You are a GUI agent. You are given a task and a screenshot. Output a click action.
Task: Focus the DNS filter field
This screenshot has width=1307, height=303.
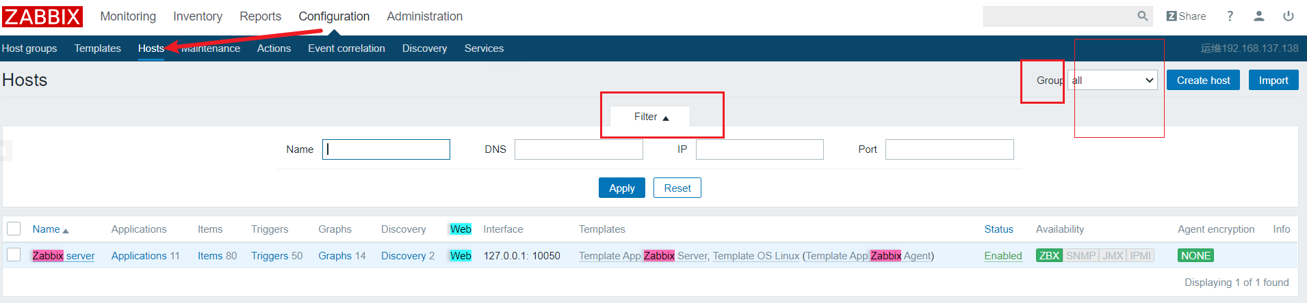(x=578, y=149)
